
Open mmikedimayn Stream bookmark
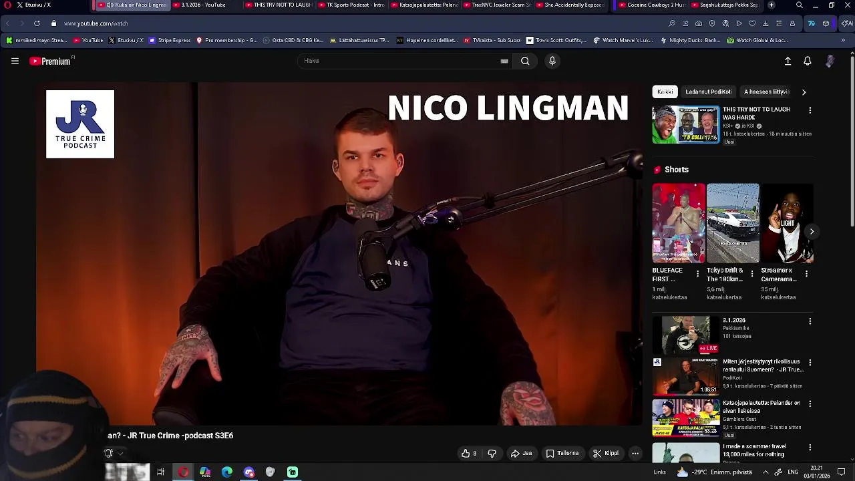pos(37,40)
